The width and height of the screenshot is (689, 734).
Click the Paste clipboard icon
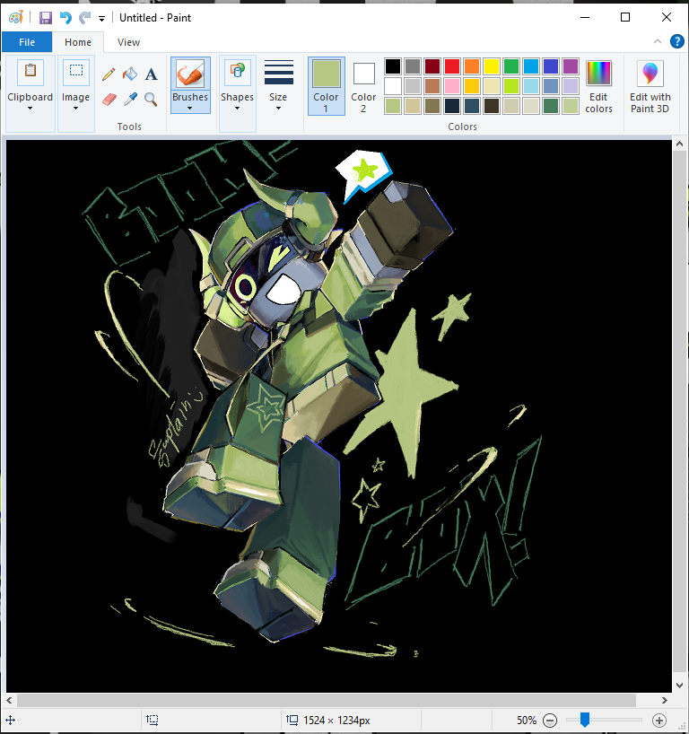tap(31, 72)
